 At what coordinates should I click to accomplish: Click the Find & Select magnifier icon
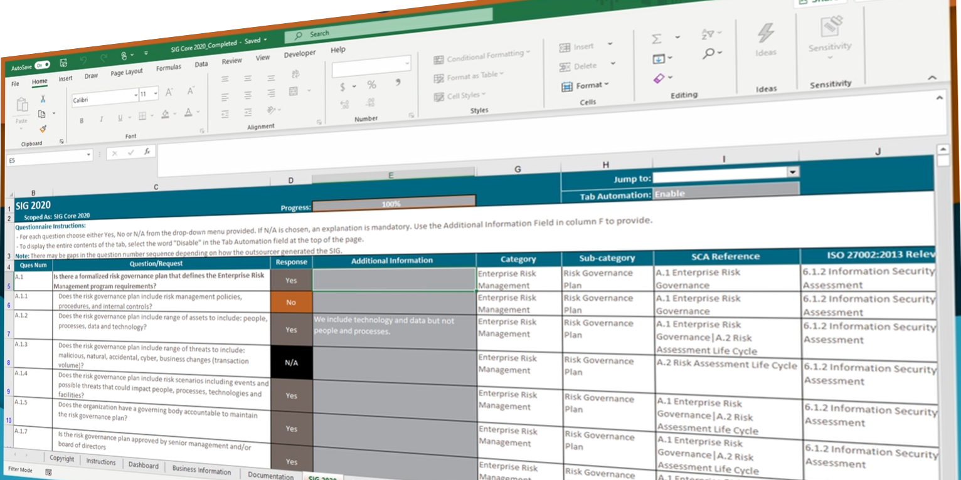click(708, 54)
